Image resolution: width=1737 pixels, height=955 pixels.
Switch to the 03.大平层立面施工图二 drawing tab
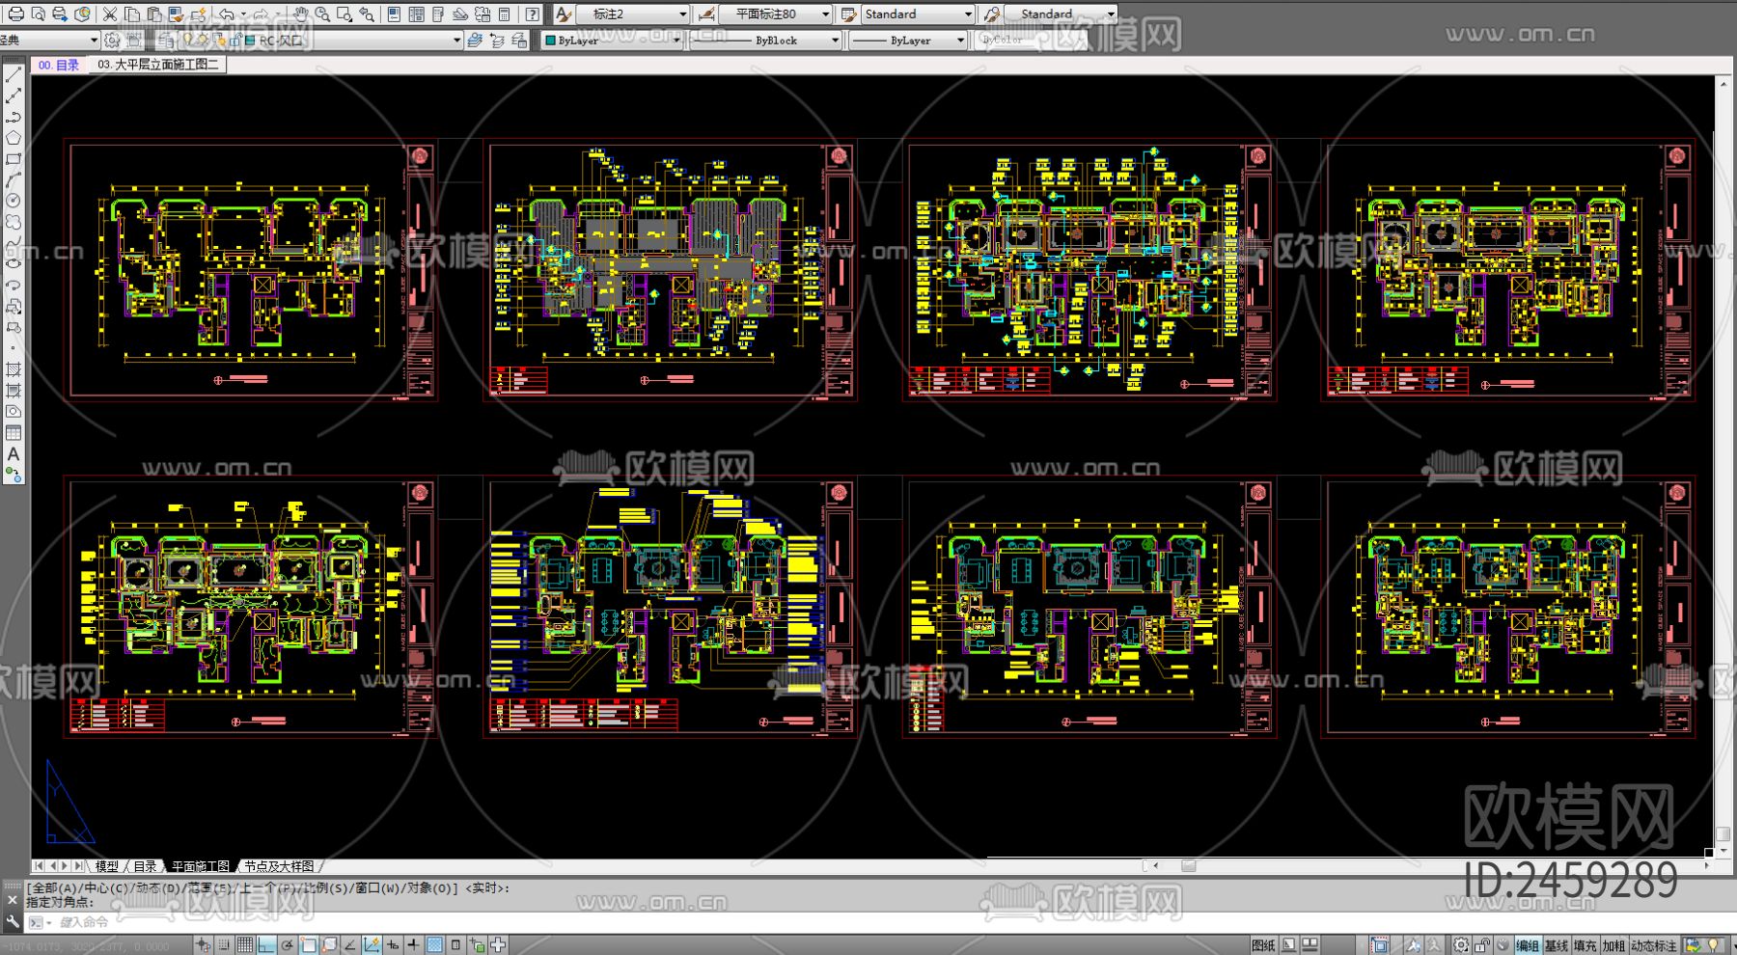(x=158, y=65)
